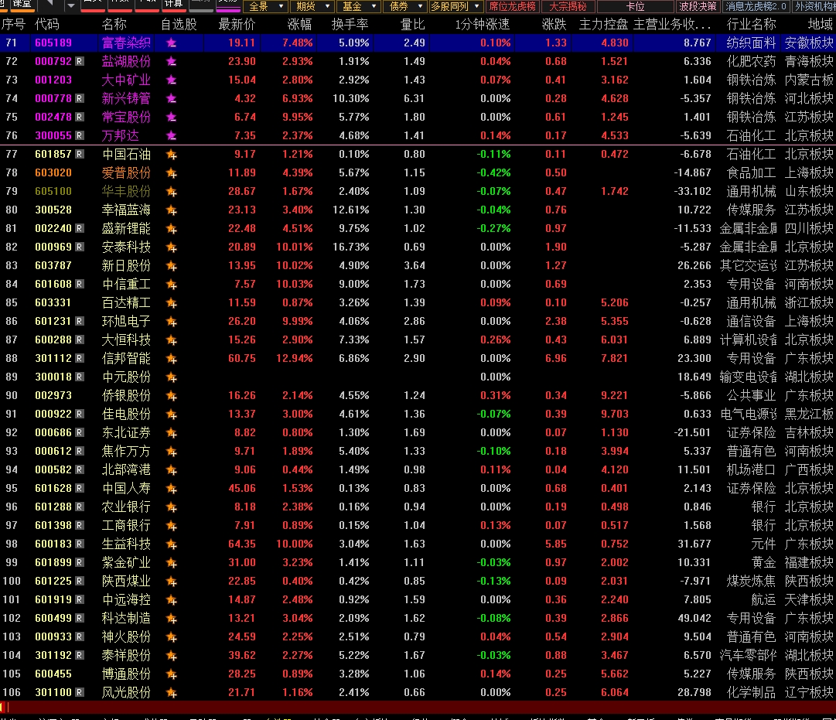836x720 pixels.
Task: Toggle favorite star for 环旭电子
Action: tap(171, 322)
